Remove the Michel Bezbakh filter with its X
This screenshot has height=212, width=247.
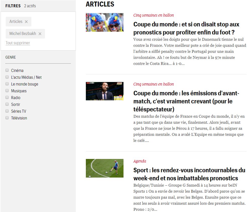(x=40, y=34)
